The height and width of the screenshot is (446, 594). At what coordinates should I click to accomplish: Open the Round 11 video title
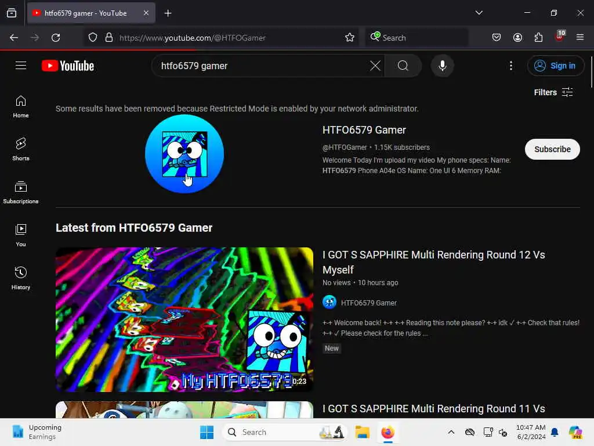tap(433, 408)
